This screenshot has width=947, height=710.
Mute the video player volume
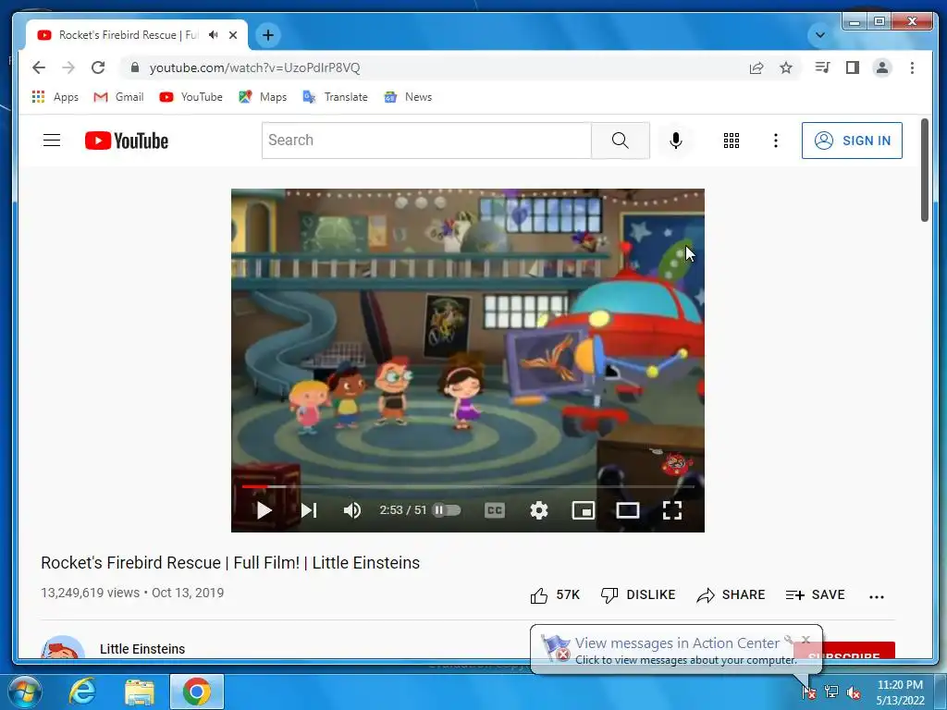(x=352, y=510)
